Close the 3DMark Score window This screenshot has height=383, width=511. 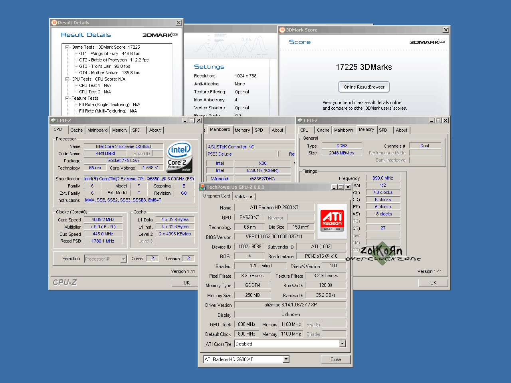coord(446,30)
